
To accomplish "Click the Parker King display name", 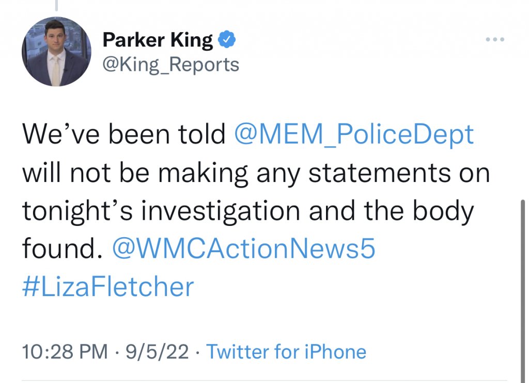I will tap(158, 40).
